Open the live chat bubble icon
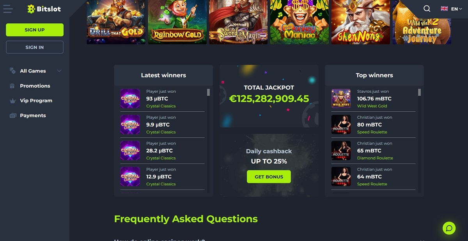Screen dimensions: 468x241 click(x=449, y=228)
